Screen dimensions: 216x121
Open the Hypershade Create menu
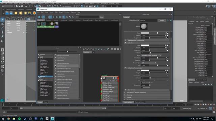(x=51, y=12)
